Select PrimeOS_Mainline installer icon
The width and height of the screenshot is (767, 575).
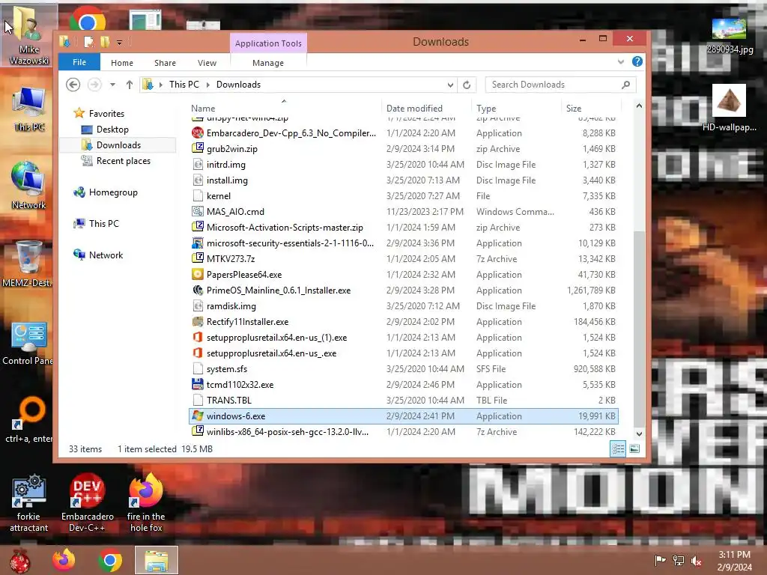[x=198, y=290]
